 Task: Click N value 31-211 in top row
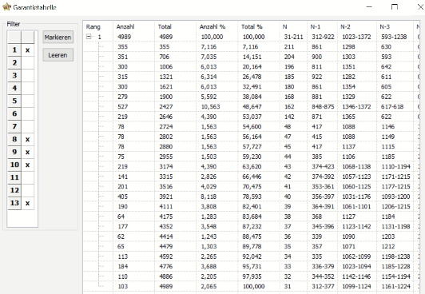click(x=293, y=37)
